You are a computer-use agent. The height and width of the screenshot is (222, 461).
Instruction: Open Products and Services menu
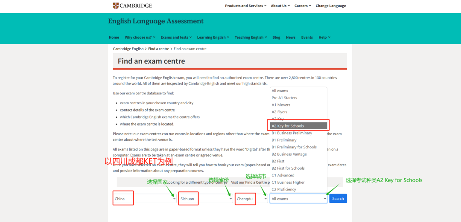coord(245,6)
